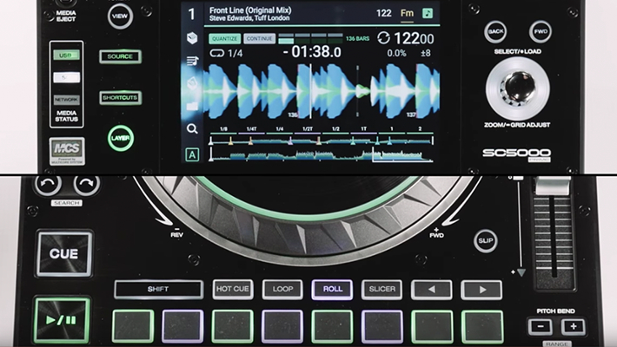617x347 pixels.
Task: Open the playlist icon in screen sidebar
Action: [x=192, y=61]
